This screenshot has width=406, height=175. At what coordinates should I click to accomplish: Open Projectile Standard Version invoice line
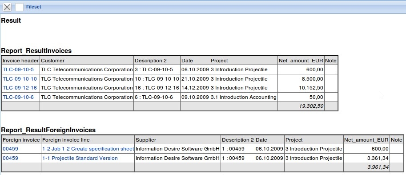[x=80, y=158]
